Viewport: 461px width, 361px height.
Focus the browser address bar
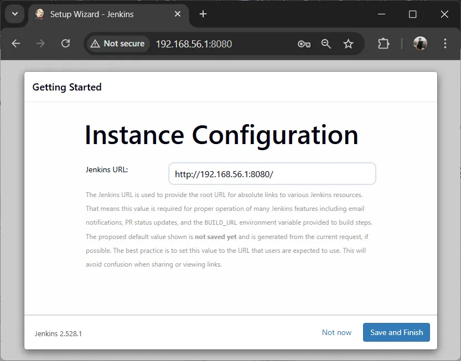coord(221,44)
